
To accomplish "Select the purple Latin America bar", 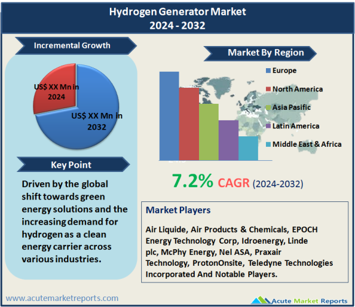I will pos(228,141).
